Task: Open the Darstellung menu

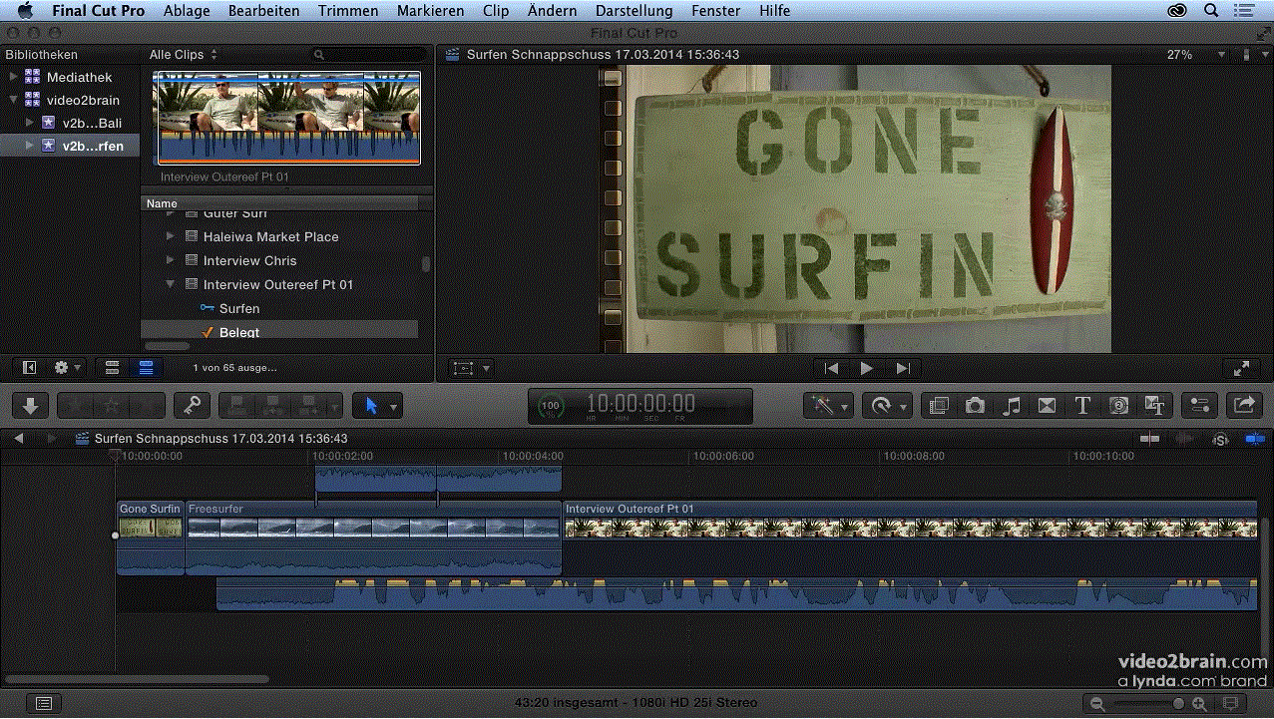Action: pos(634,11)
